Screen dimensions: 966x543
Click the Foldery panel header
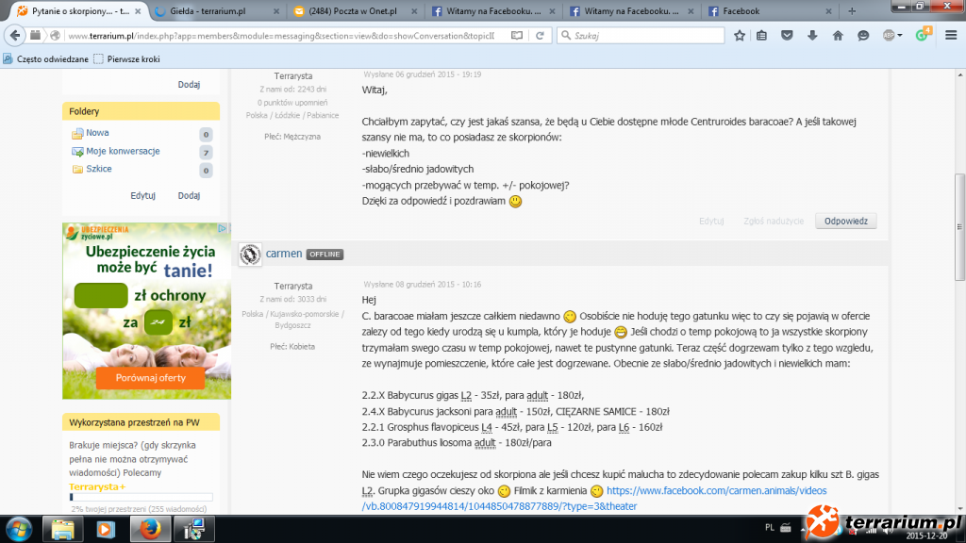tap(142, 111)
